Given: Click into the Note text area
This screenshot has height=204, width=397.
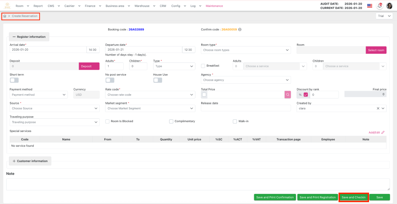Looking at the screenshot, I should tap(198, 184).
